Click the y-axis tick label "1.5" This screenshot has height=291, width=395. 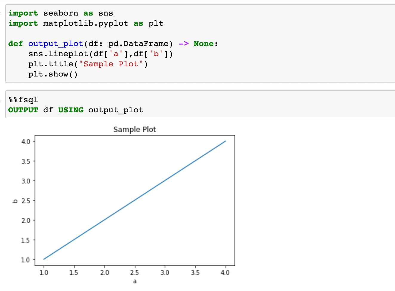26,240
